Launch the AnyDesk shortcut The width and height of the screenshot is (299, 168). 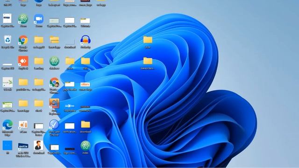tap(23, 61)
